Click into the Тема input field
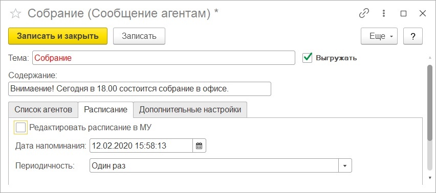 164,58
